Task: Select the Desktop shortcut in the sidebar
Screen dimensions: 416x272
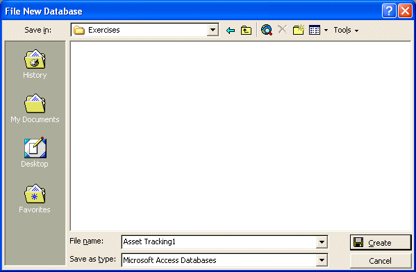Action: [35, 153]
